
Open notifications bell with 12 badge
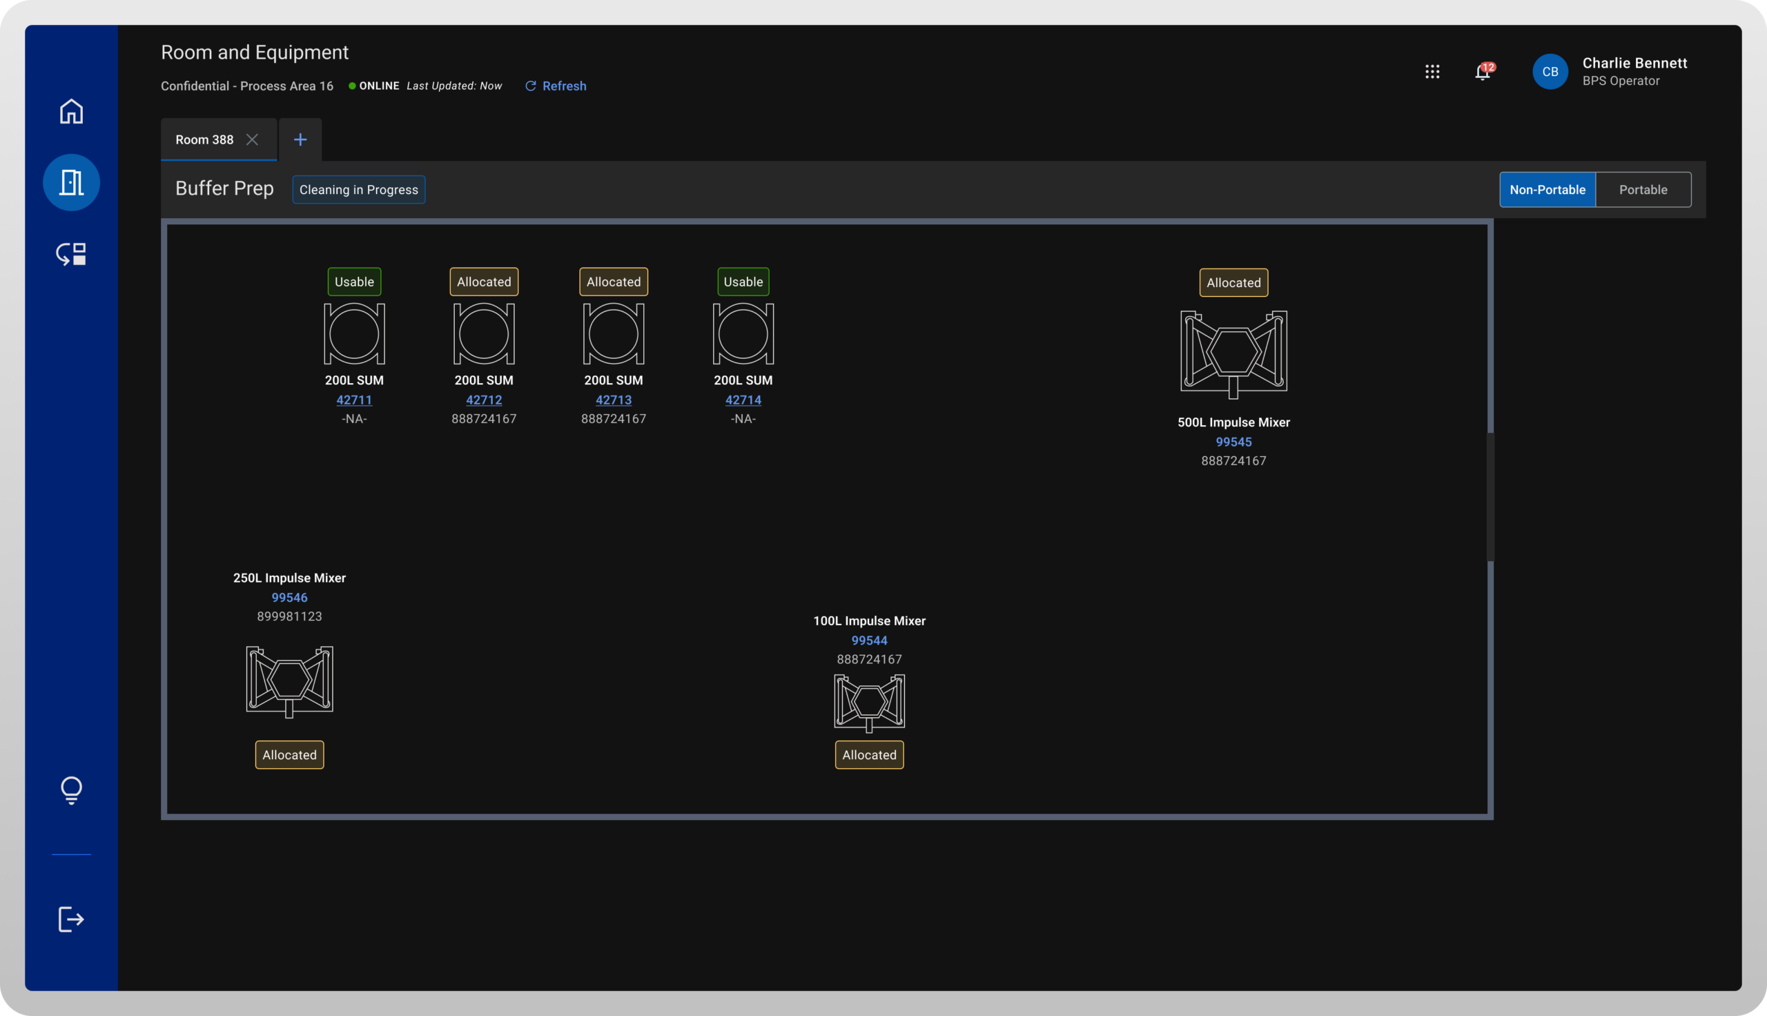[x=1483, y=72]
